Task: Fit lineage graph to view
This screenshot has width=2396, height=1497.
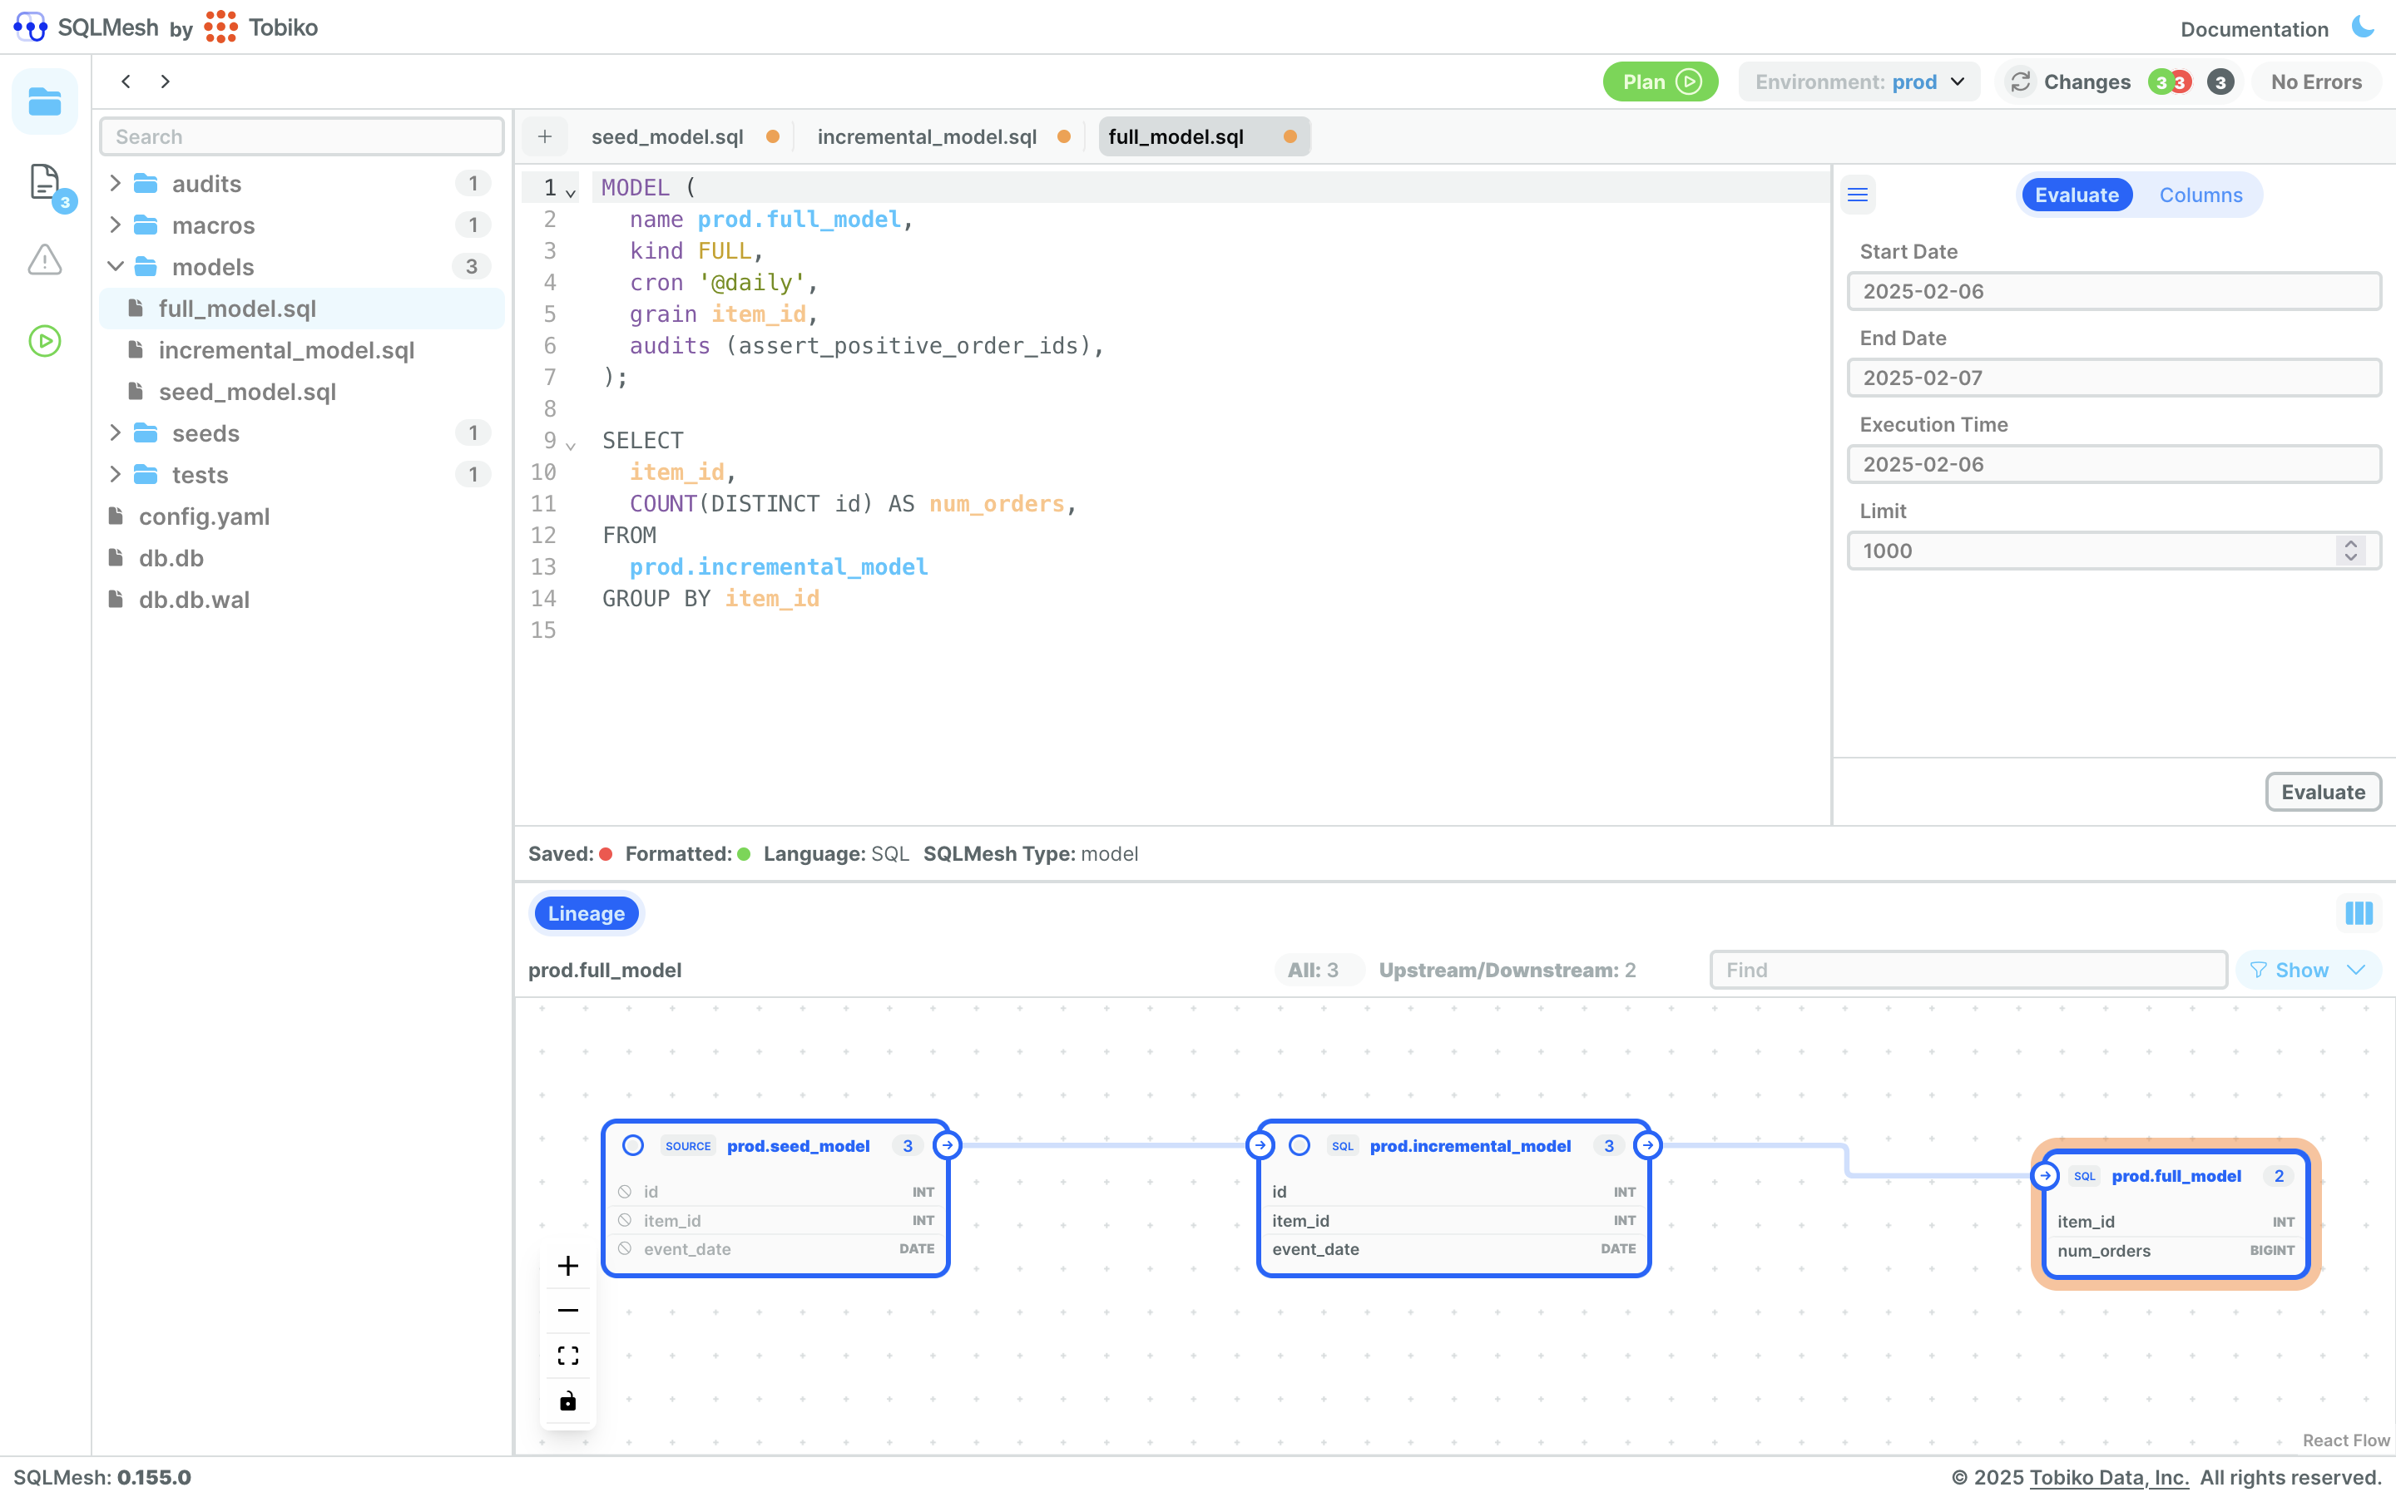Action: click(x=567, y=1356)
